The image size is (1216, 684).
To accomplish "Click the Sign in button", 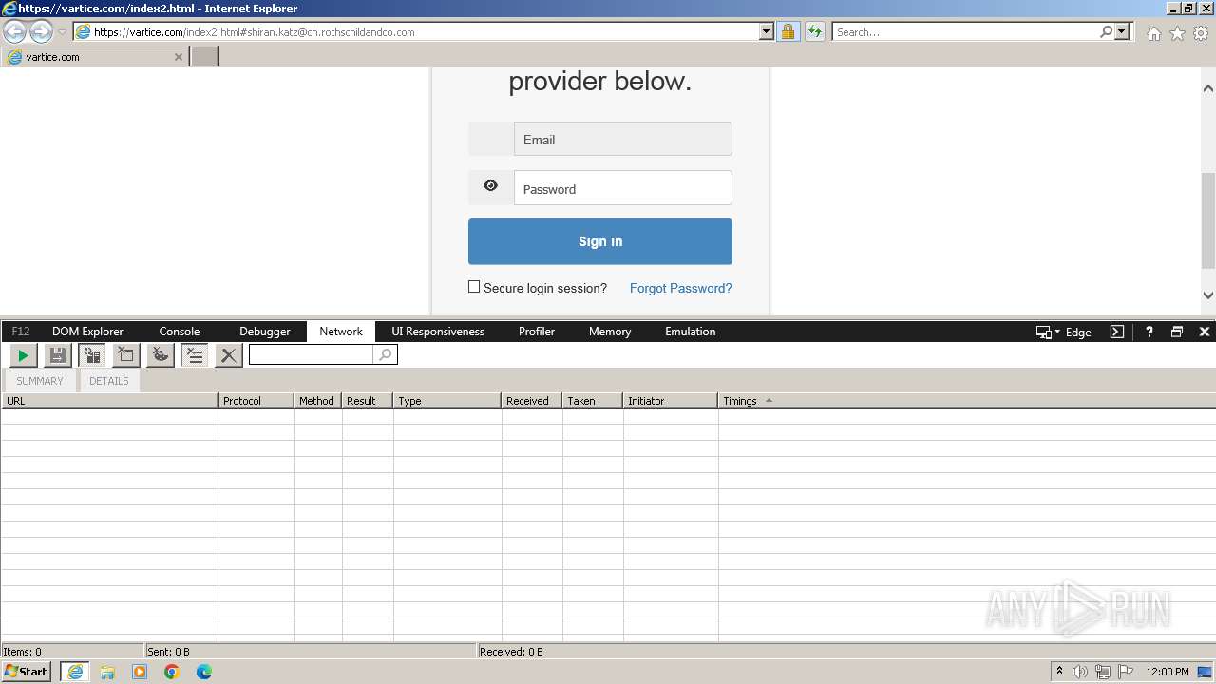I will click(x=600, y=241).
